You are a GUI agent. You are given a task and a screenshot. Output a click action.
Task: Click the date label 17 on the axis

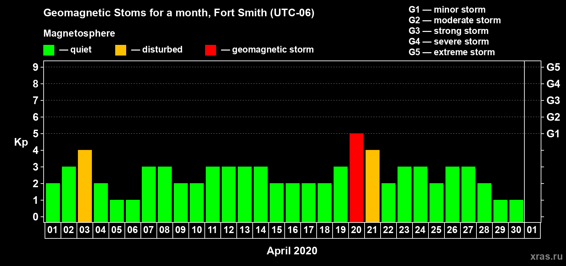coord(309,230)
